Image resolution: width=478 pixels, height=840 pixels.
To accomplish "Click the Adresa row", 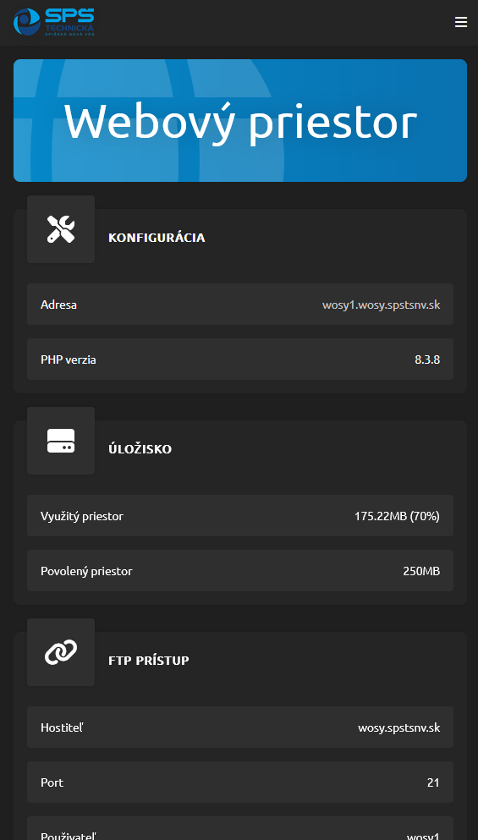I will [x=240, y=305].
